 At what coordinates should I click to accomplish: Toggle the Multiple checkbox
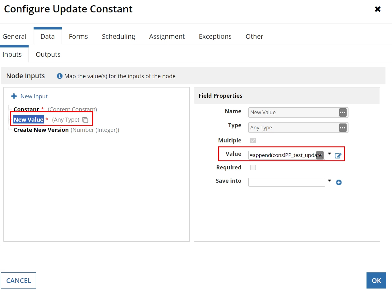coord(253,141)
